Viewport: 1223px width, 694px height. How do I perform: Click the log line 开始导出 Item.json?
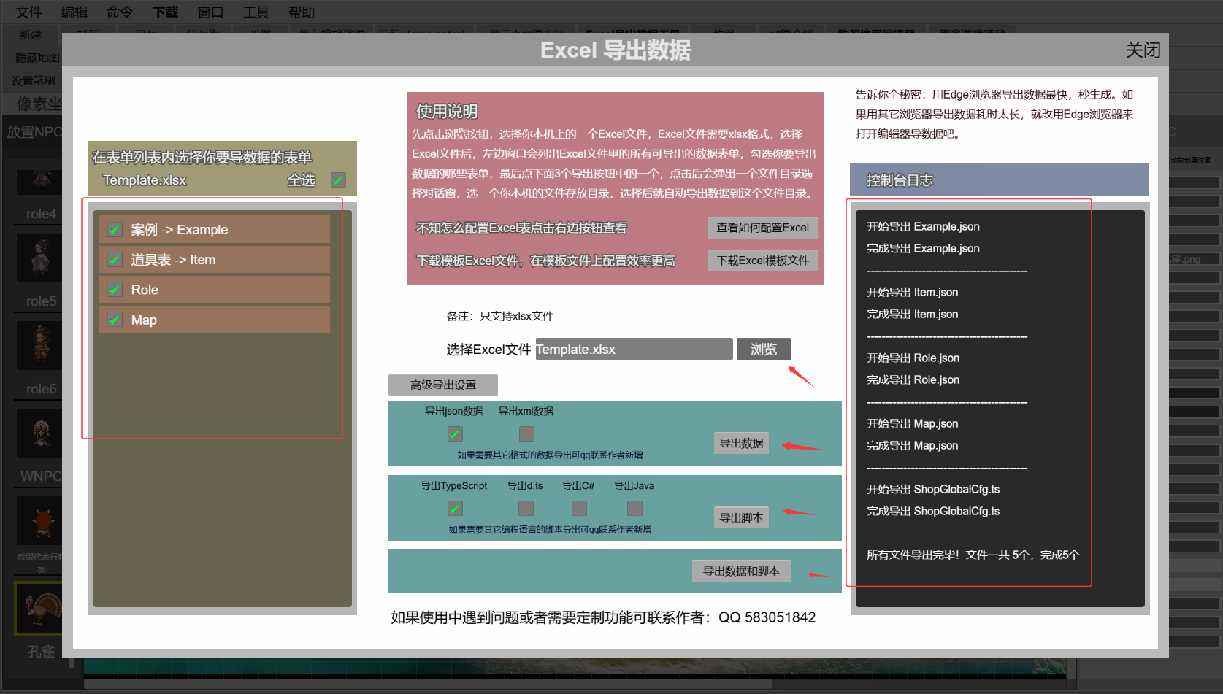(x=912, y=292)
